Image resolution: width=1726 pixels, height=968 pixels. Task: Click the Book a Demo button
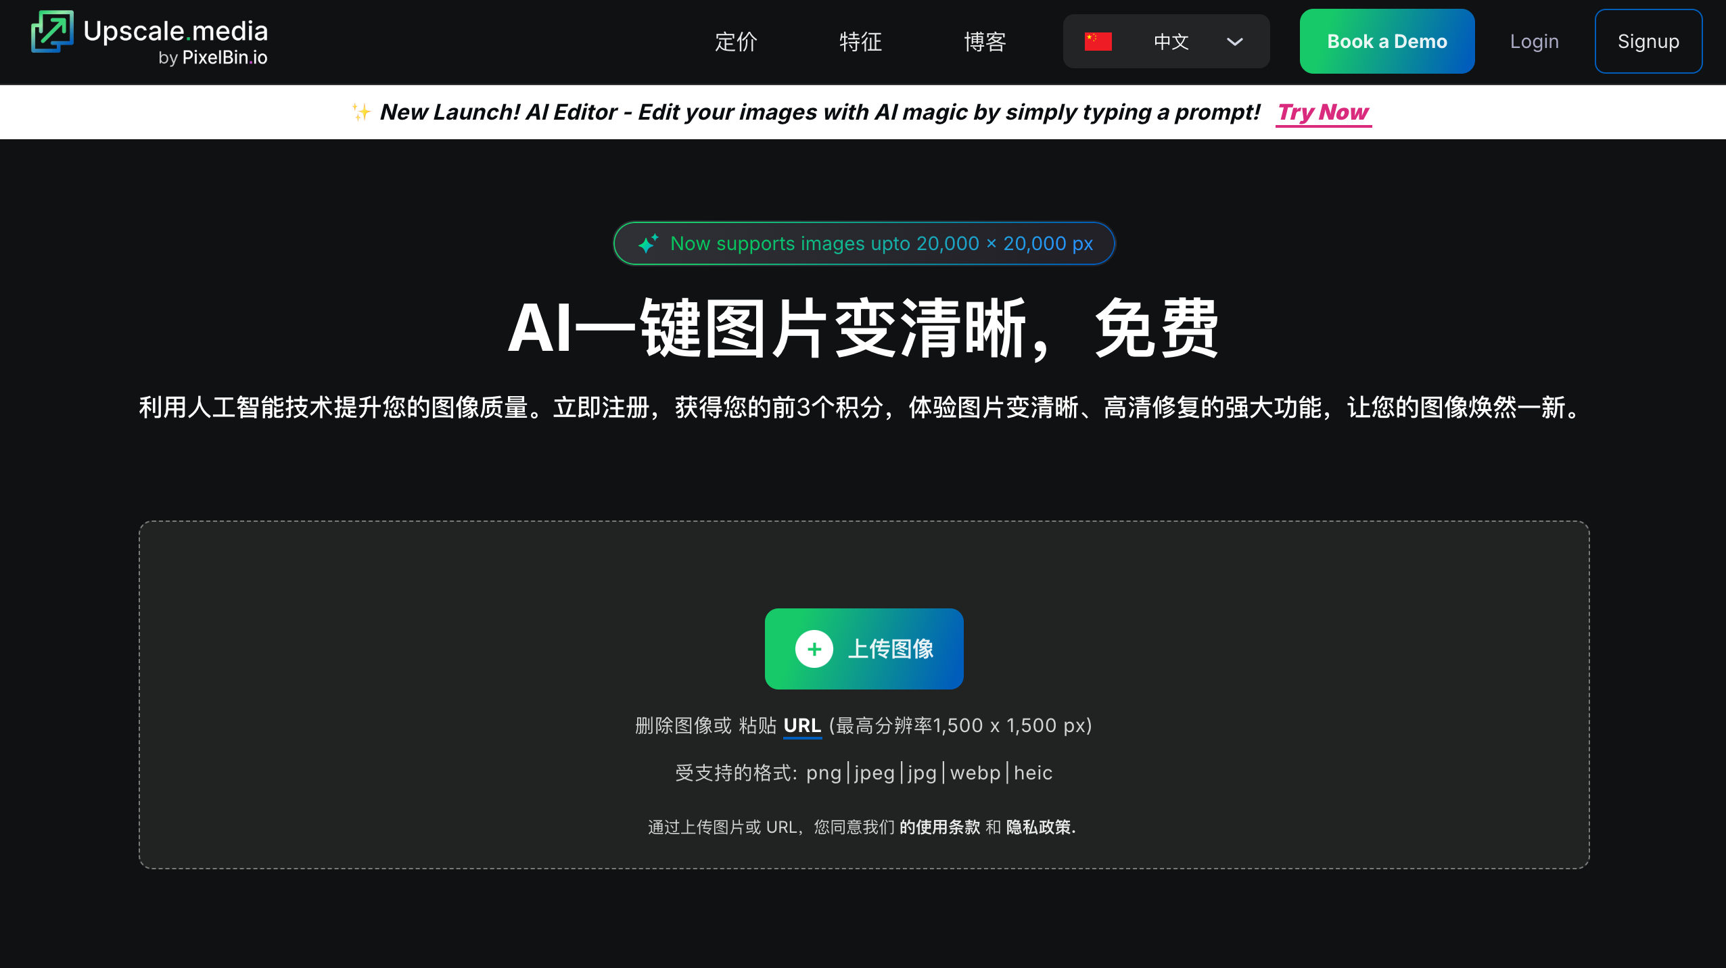click(1386, 41)
